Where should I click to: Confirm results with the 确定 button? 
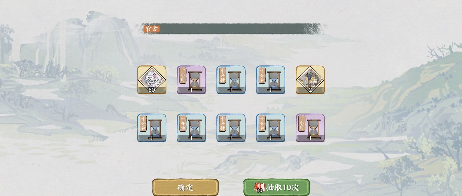[x=185, y=187]
